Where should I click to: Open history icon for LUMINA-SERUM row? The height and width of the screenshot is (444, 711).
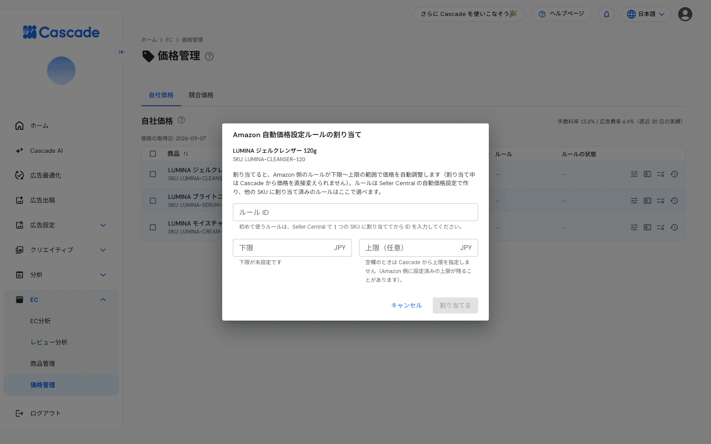pyautogui.click(x=674, y=201)
